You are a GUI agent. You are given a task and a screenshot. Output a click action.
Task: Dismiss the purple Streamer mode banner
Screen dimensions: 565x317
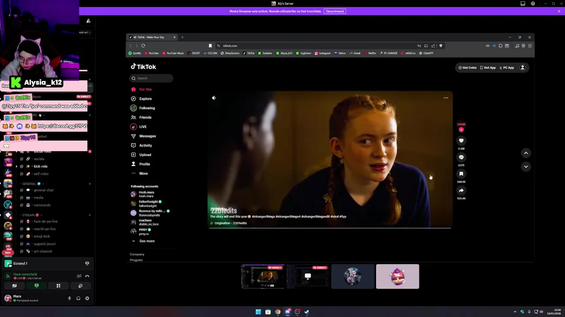point(559,11)
